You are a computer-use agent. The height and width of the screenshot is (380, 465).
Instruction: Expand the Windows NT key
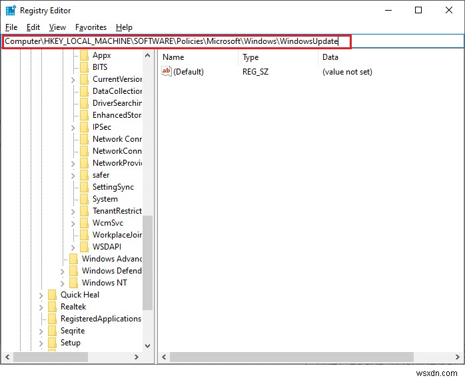62,284
